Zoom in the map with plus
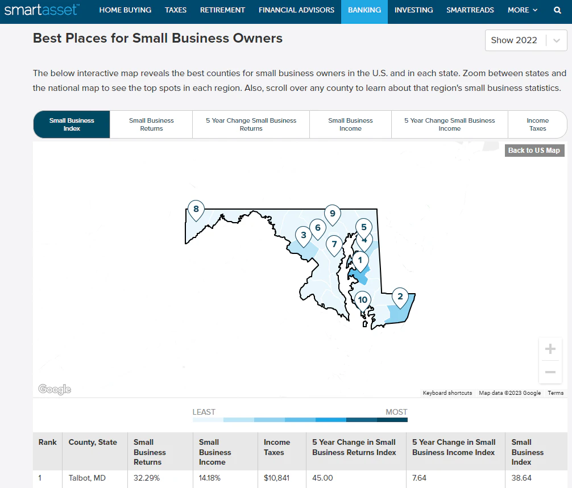The image size is (572, 488). coord(550,349)
